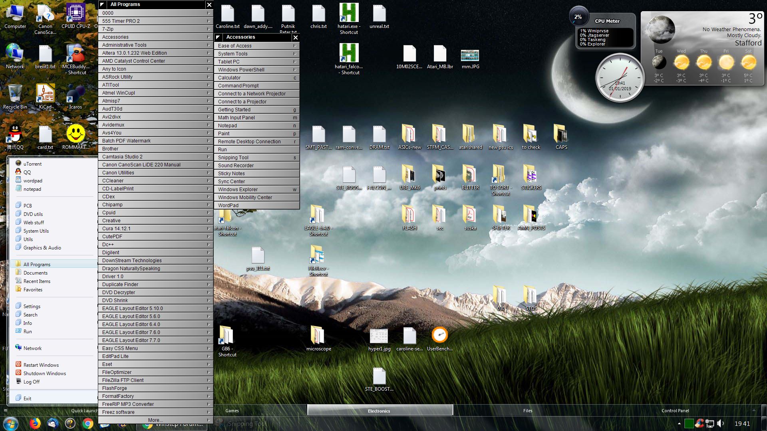
Task: Toggle the pin on the Accessories menu header
Action: [218, 37]
